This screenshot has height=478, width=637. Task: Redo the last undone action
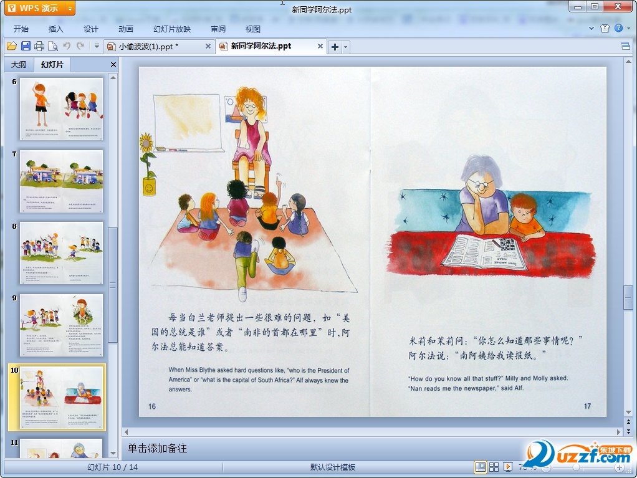(80, 46)
